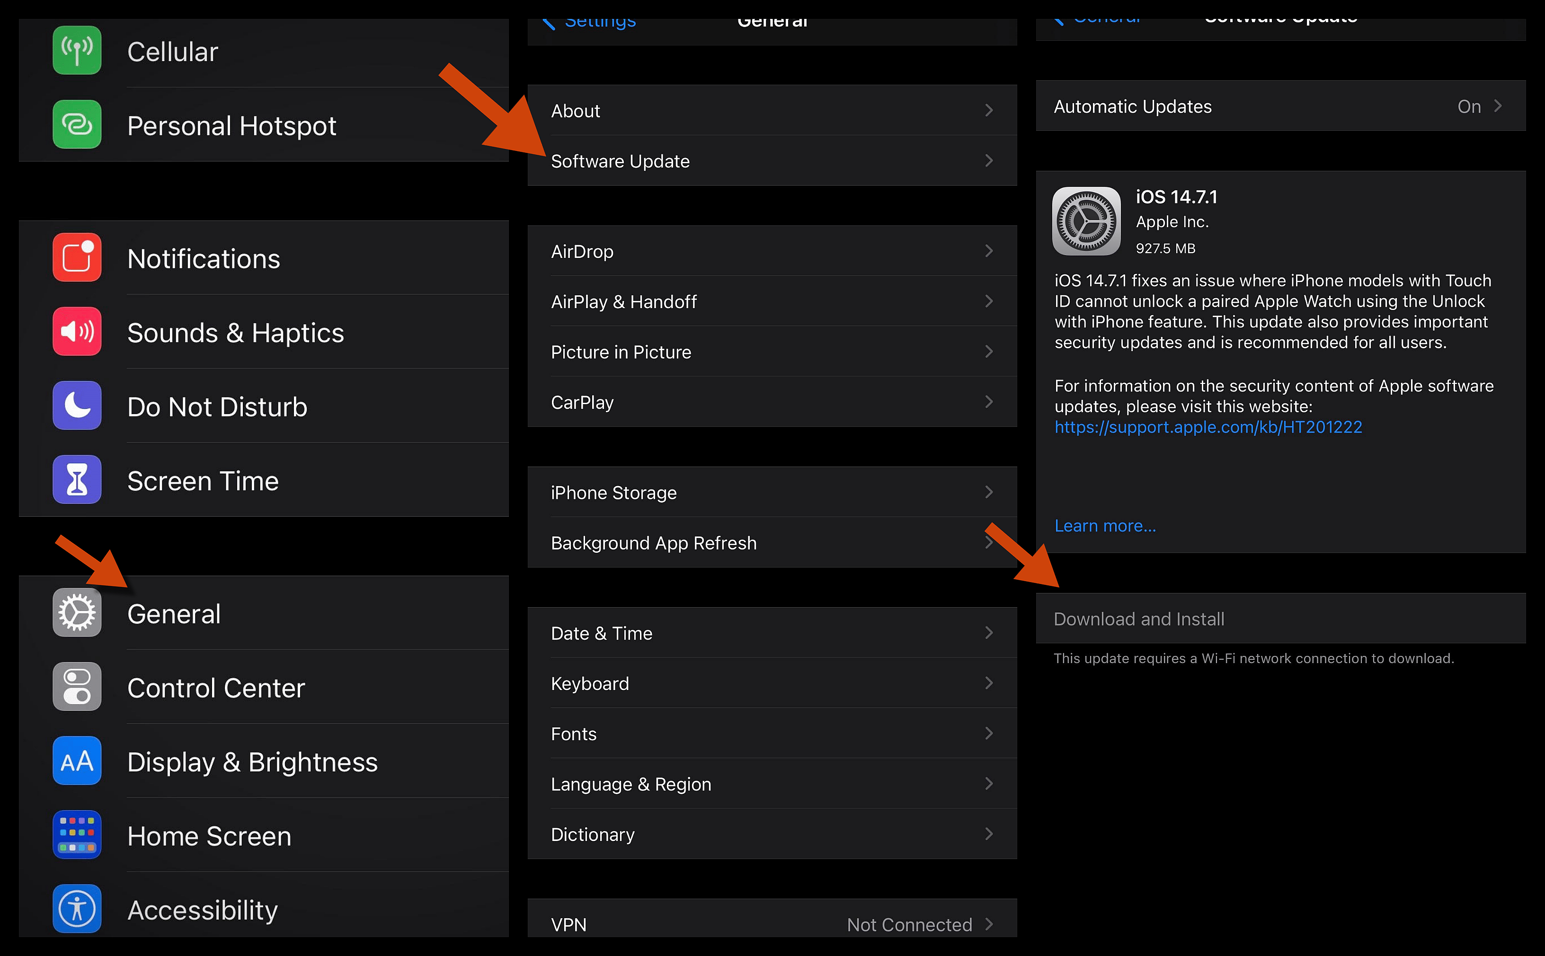Viewport: 1545px width, 956px height.
Task: Tap the Control Center toggles icon
Action: tap(77, 687)
